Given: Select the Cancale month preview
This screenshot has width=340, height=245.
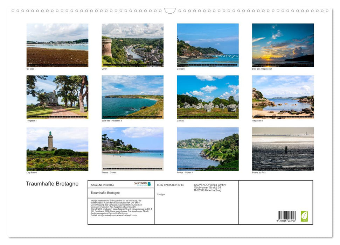Looking at the screenshot, I should tap(207, 45).
